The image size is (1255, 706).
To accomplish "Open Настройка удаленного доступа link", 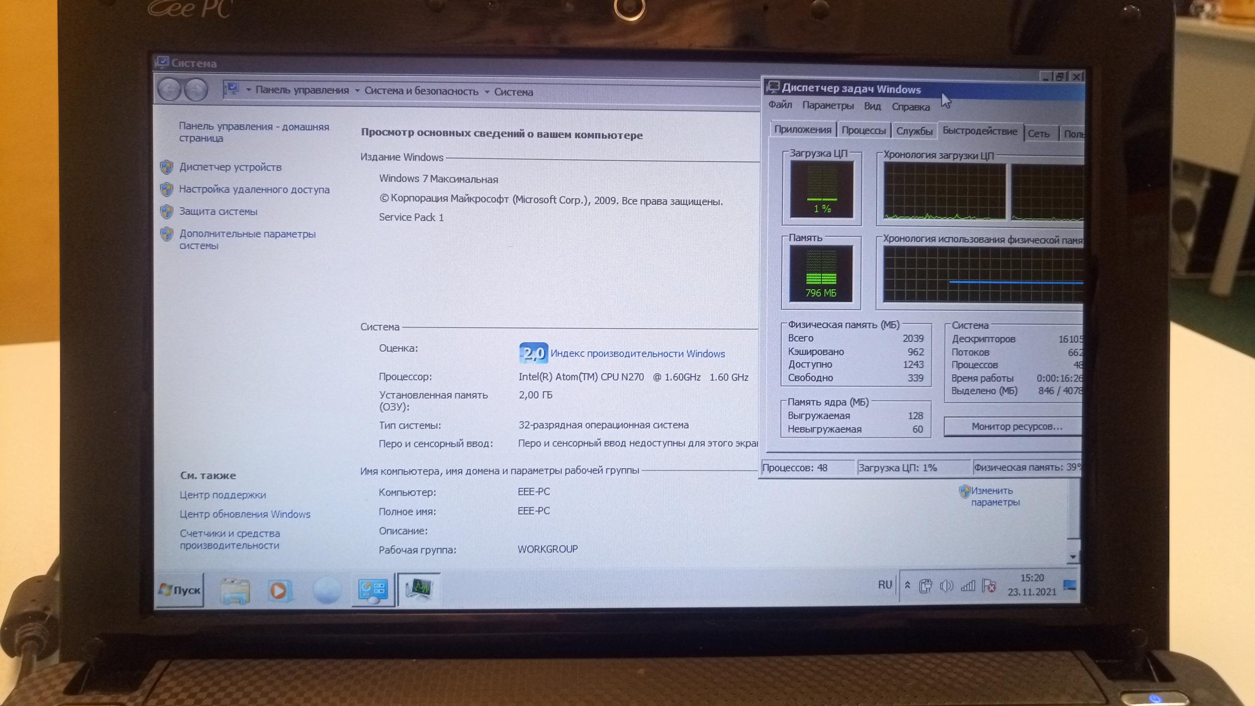I will coord(254,189).
